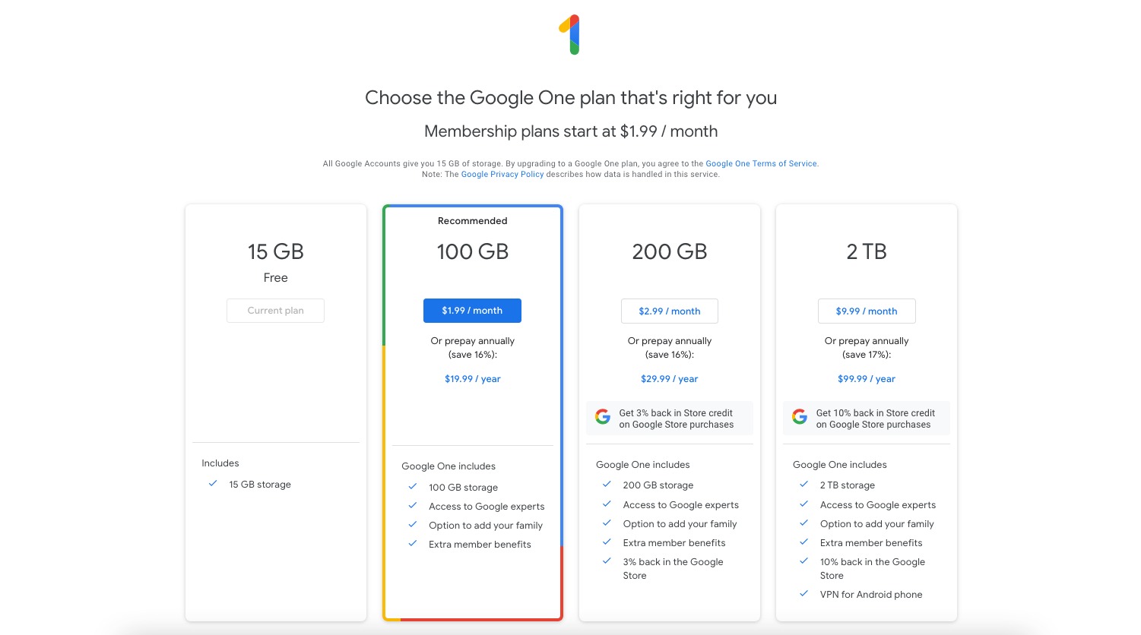Select $99.99 / year annual option
The height and width of the screenshot is (635, 1141).
point(867,379)
